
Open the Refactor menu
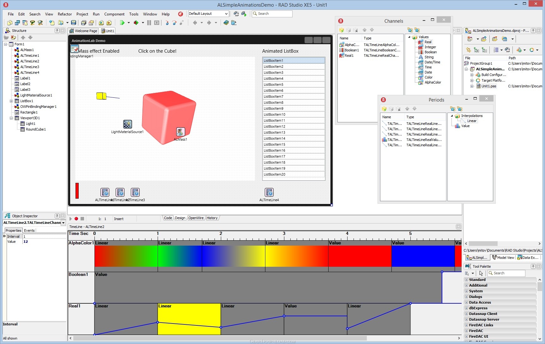click(x=65, y=14)
